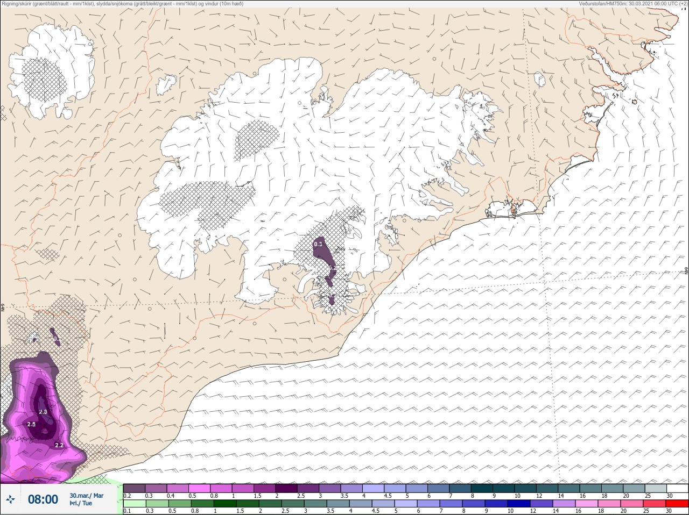The height and width of the screenshot is (515, 689).
Task: Click the 2.5 precipitation value on map
Action: 31,424
